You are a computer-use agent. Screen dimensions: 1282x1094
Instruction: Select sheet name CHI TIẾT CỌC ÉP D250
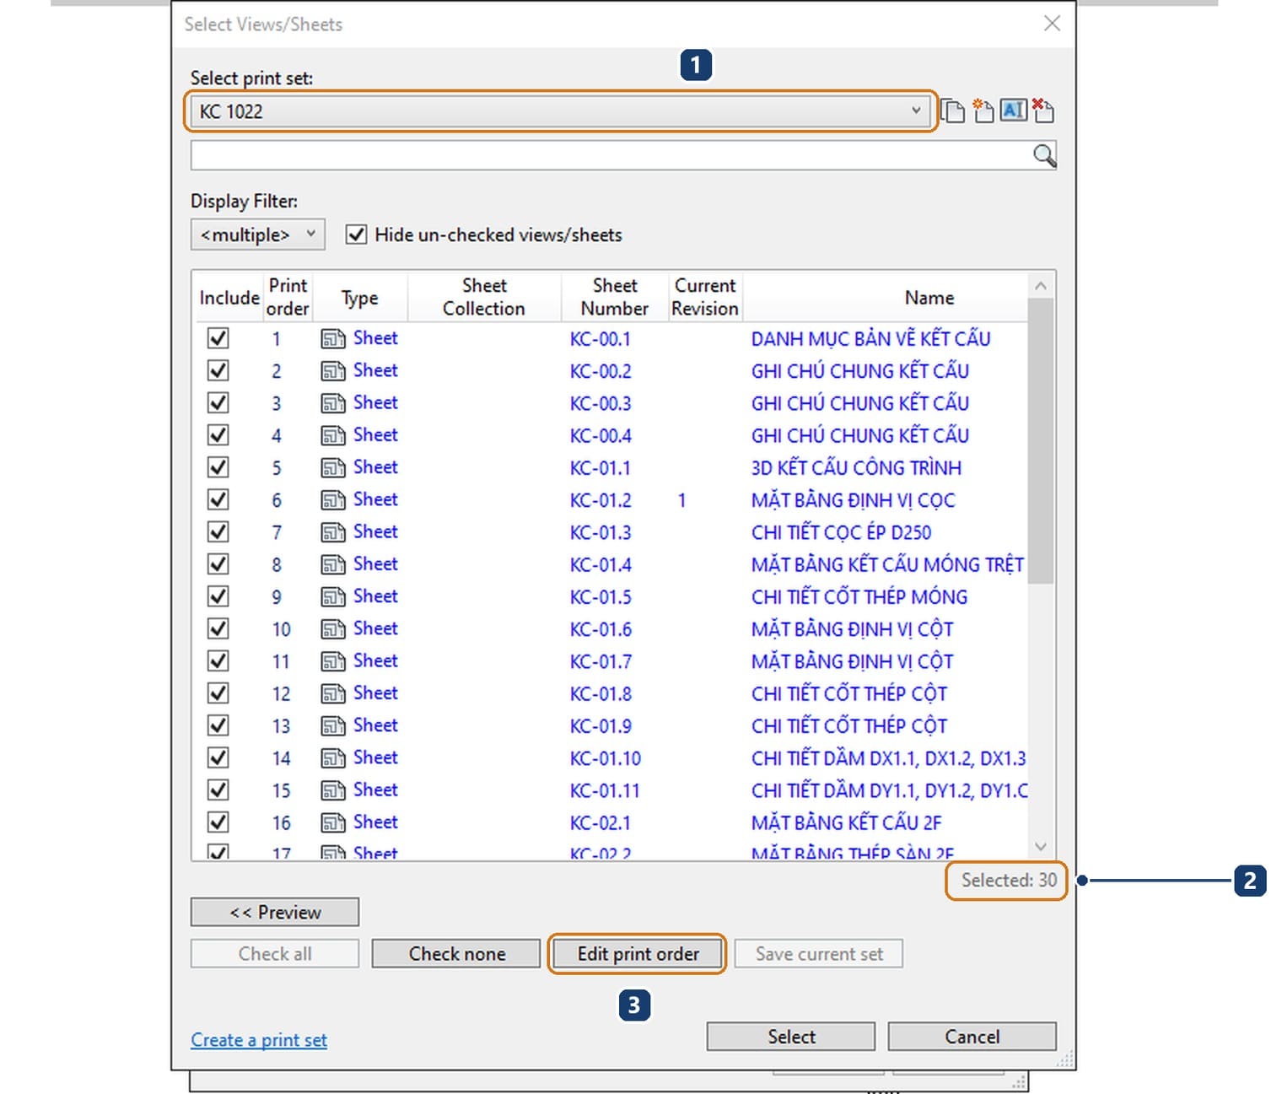point(841,532)
